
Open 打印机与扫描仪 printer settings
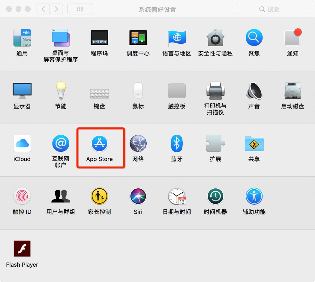[215, 91]
